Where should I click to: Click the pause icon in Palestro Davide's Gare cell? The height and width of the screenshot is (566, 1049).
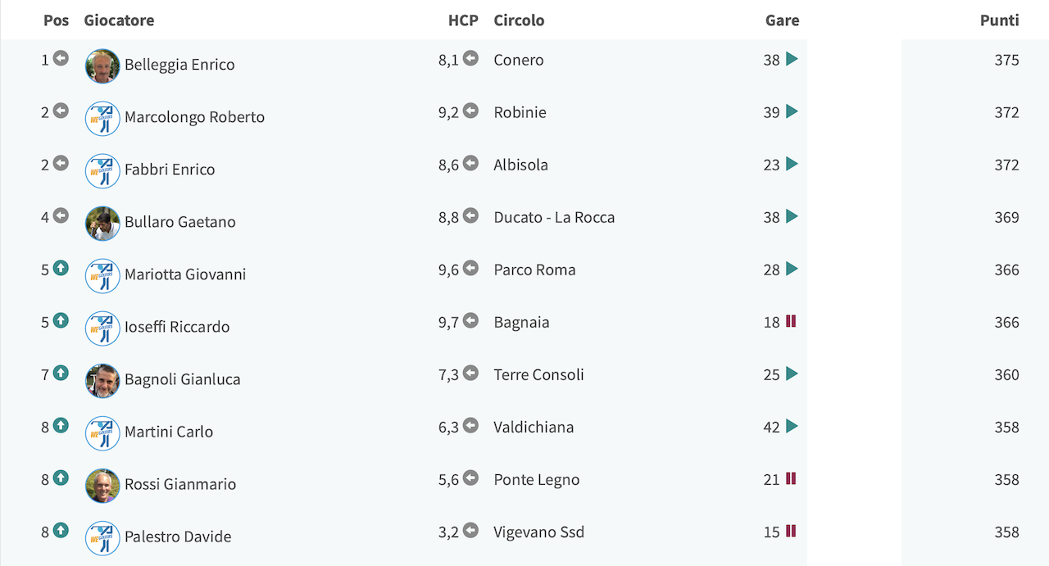[791, 531]
